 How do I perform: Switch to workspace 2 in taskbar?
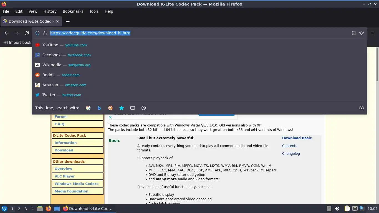[19, 209]
